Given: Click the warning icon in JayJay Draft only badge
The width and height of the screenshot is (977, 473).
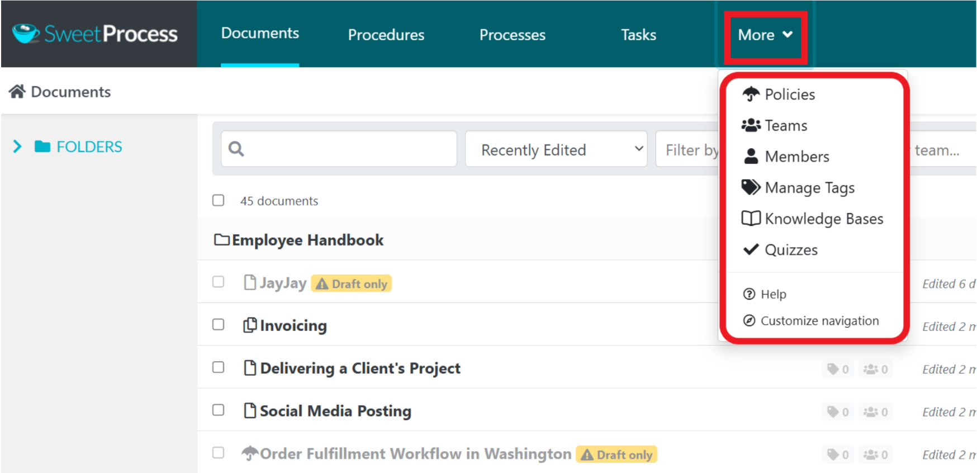Looking at the screenshot, I should [322, 284].
